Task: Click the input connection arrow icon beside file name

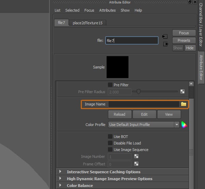Action: point(165,36)
